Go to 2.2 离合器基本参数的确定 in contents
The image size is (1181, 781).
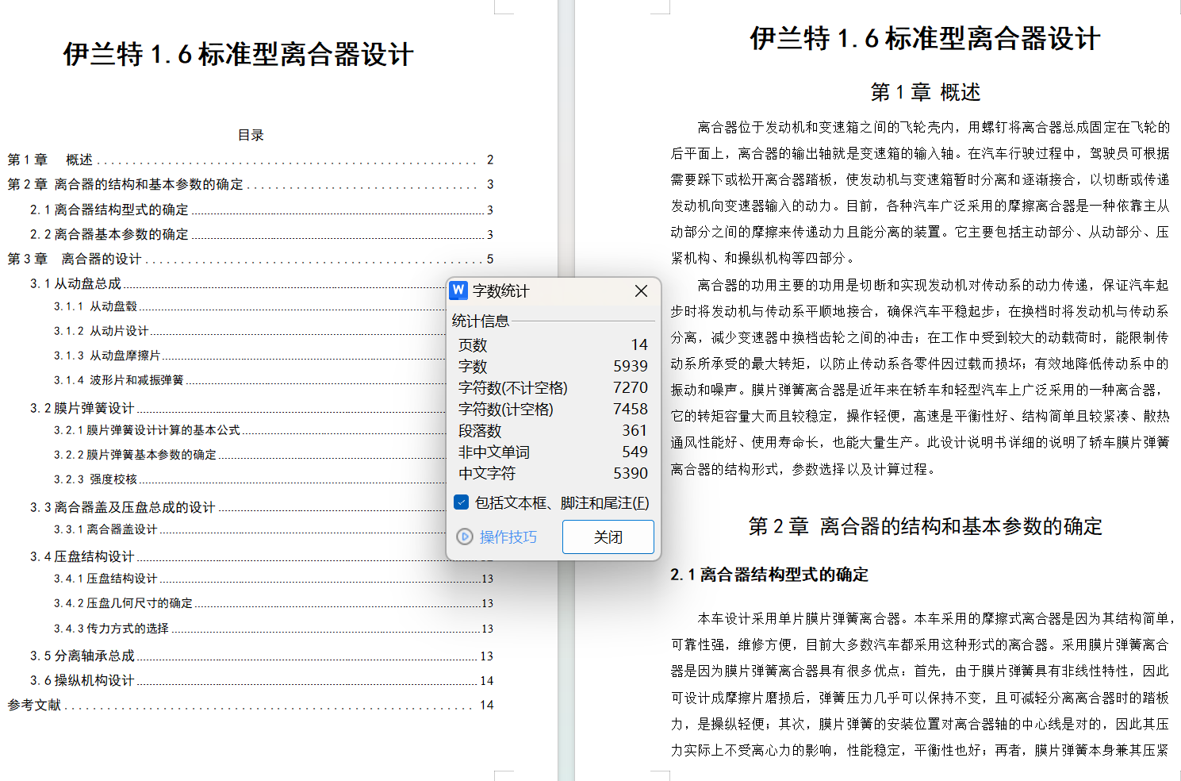point(109,234)
